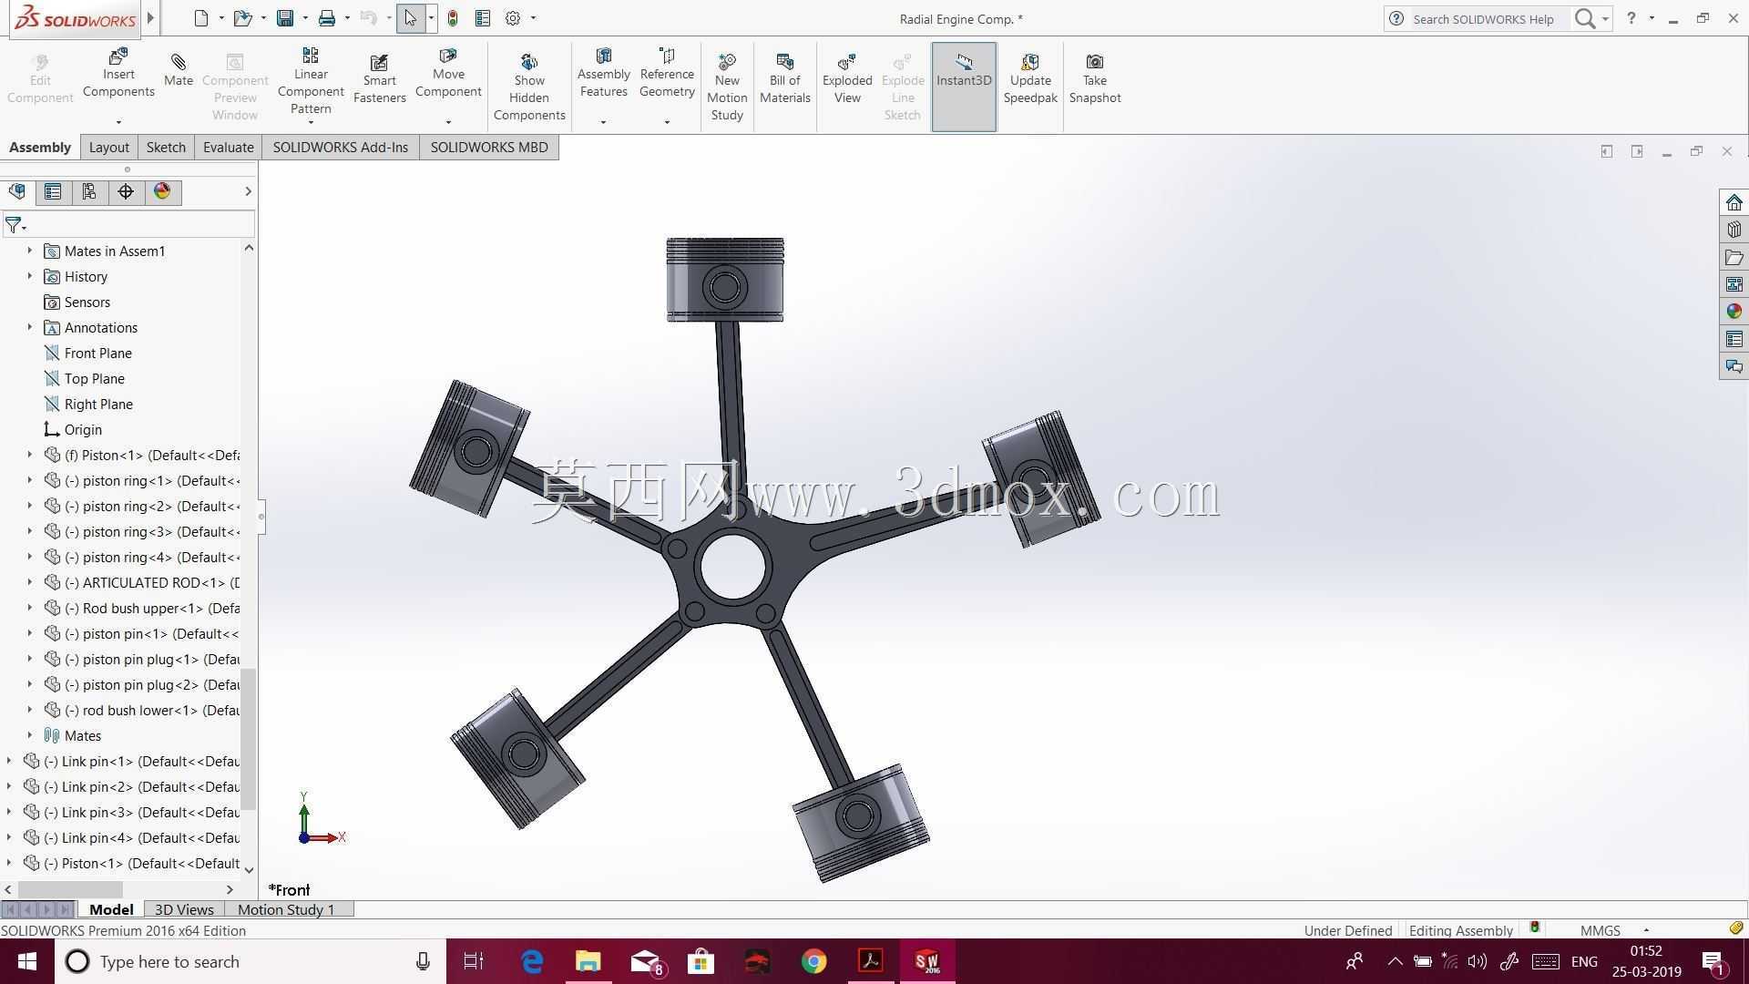
Task: Open the FeatureManager Design Tree tab
Action: [x=17, y=191]
